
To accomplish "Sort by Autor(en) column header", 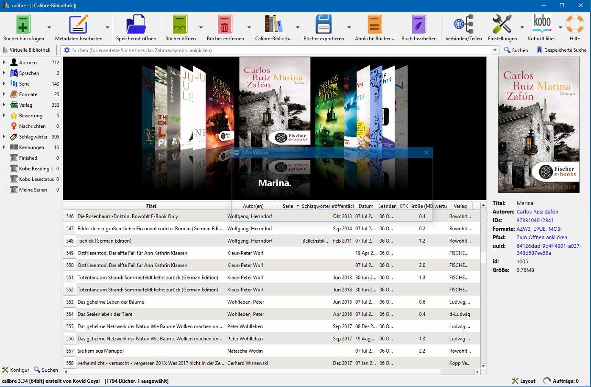I will tap(253, 206).
